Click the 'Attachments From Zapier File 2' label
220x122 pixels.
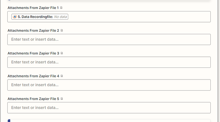click(33, 30)
